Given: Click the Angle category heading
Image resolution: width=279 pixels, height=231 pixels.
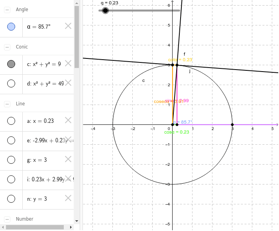Looking at the screenshot, I should tap(22, 10).
